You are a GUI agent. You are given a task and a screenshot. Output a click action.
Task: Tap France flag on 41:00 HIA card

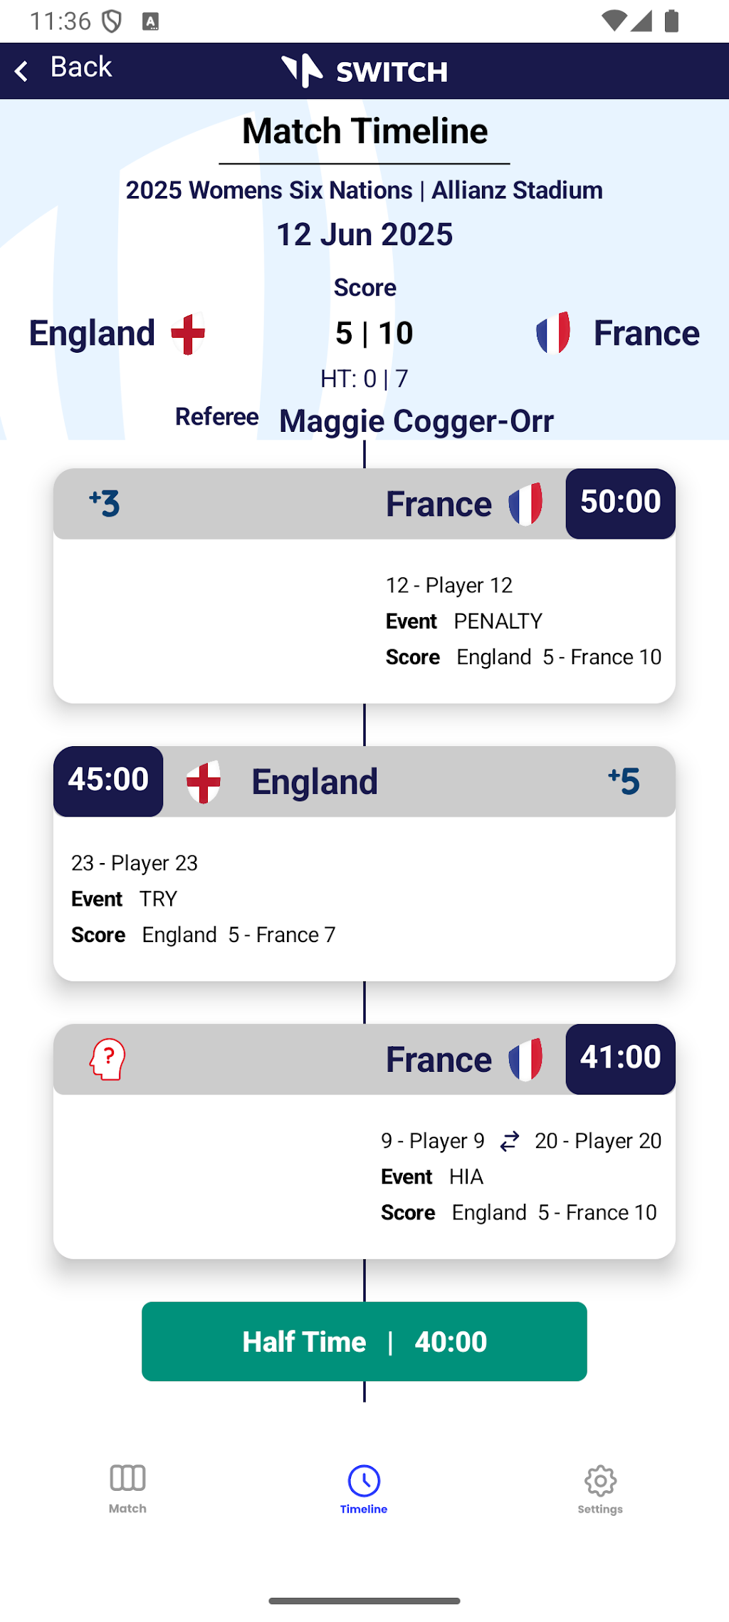(525, 1060)
